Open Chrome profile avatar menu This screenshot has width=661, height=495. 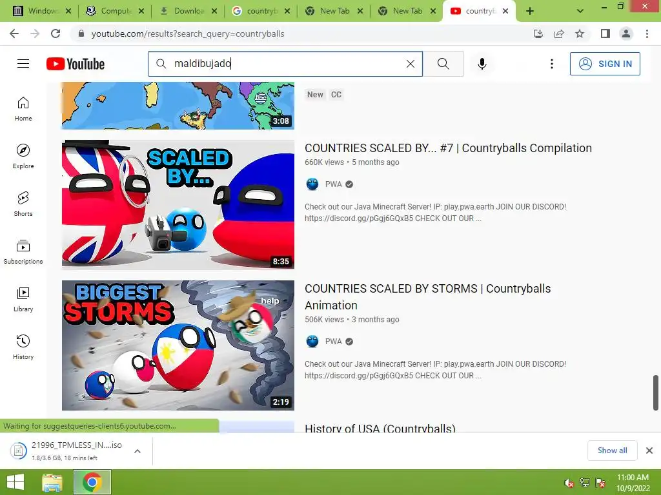click(626, 34)
